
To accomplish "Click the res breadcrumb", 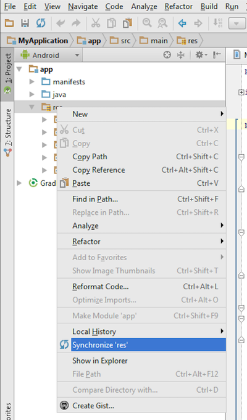I will pos(187,41).
